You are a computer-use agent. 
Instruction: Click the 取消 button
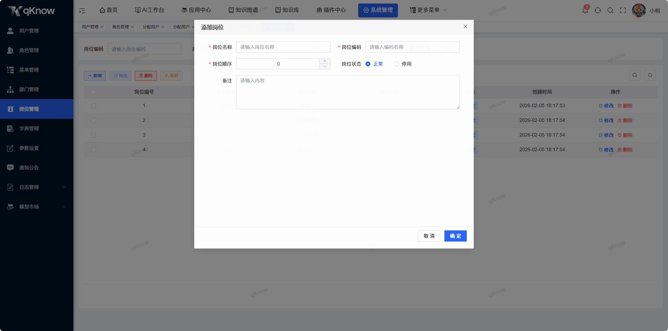click(429, 236)
